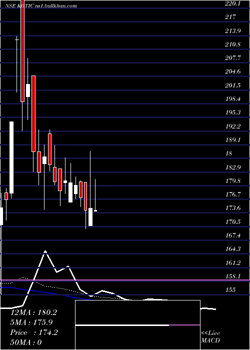The height and width of the screenshot is (350, 250).
Task: Click the 12MA : 180.2 readout
Action: (x=33, y=312)
